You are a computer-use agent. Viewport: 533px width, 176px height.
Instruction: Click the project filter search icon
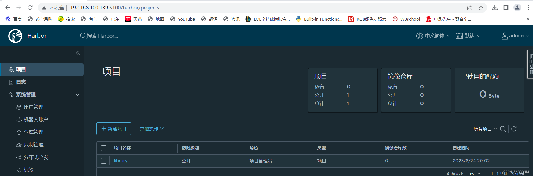pyautogui.click(x=503, y=129)
